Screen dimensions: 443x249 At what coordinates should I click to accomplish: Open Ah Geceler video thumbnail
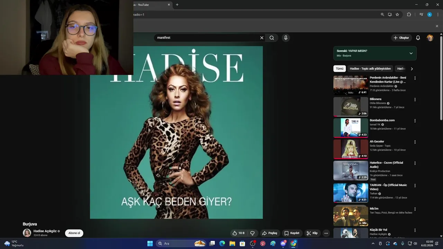[351, 149]
